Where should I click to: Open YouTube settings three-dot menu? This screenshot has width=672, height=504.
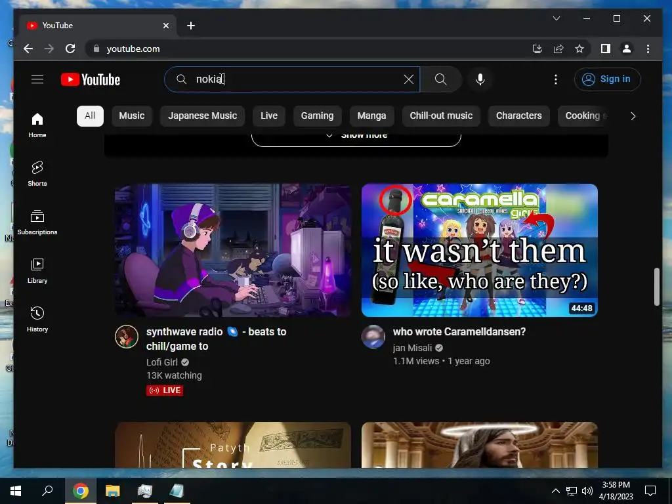pyautogui.click(x=555, y=79)
